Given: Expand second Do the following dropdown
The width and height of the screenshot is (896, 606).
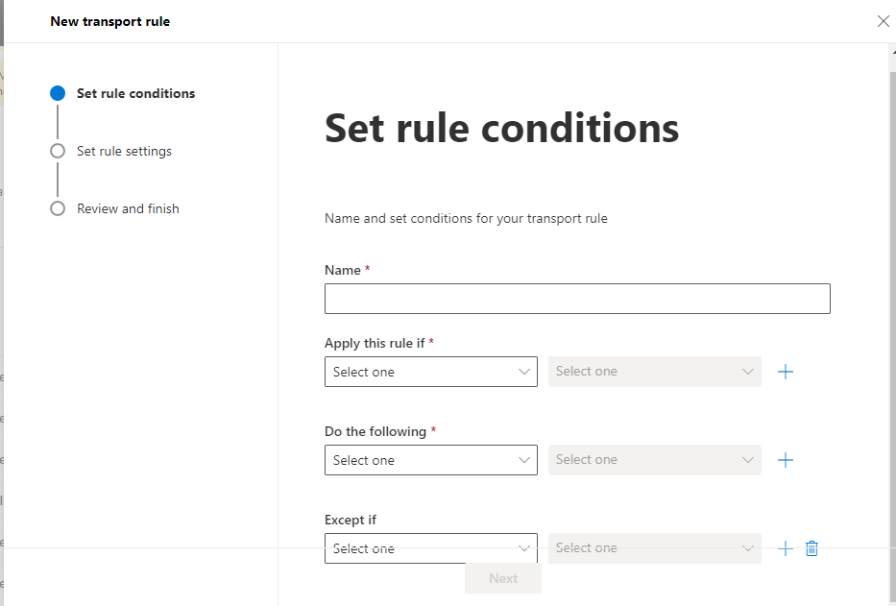Looking at the screenshot, I should (655, 460).
